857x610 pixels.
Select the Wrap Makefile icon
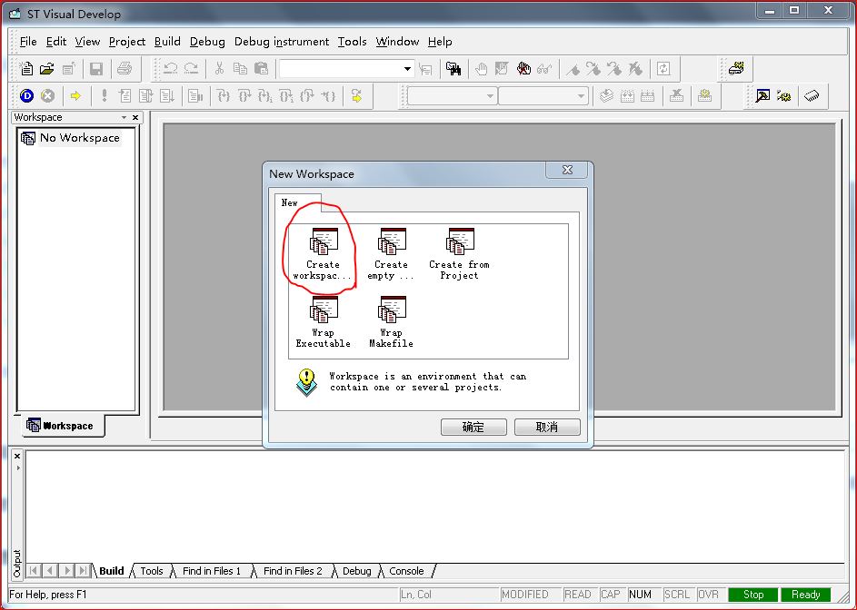(x=392, y=321)
